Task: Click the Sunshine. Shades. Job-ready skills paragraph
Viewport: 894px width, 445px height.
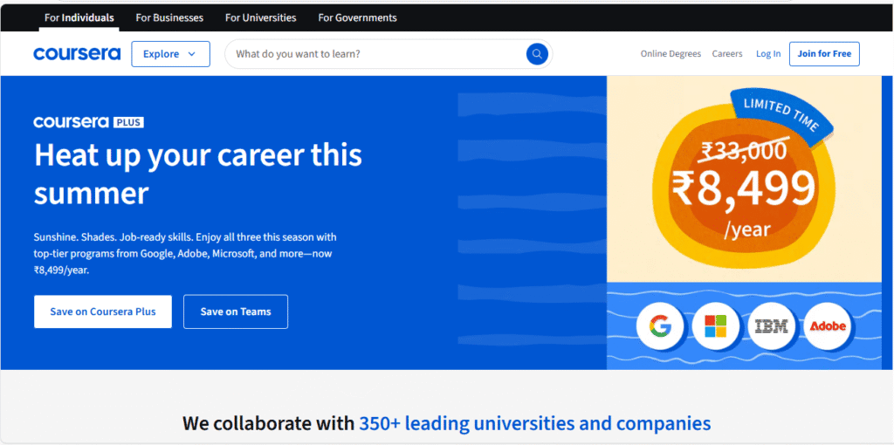Action: coord(185,254)
